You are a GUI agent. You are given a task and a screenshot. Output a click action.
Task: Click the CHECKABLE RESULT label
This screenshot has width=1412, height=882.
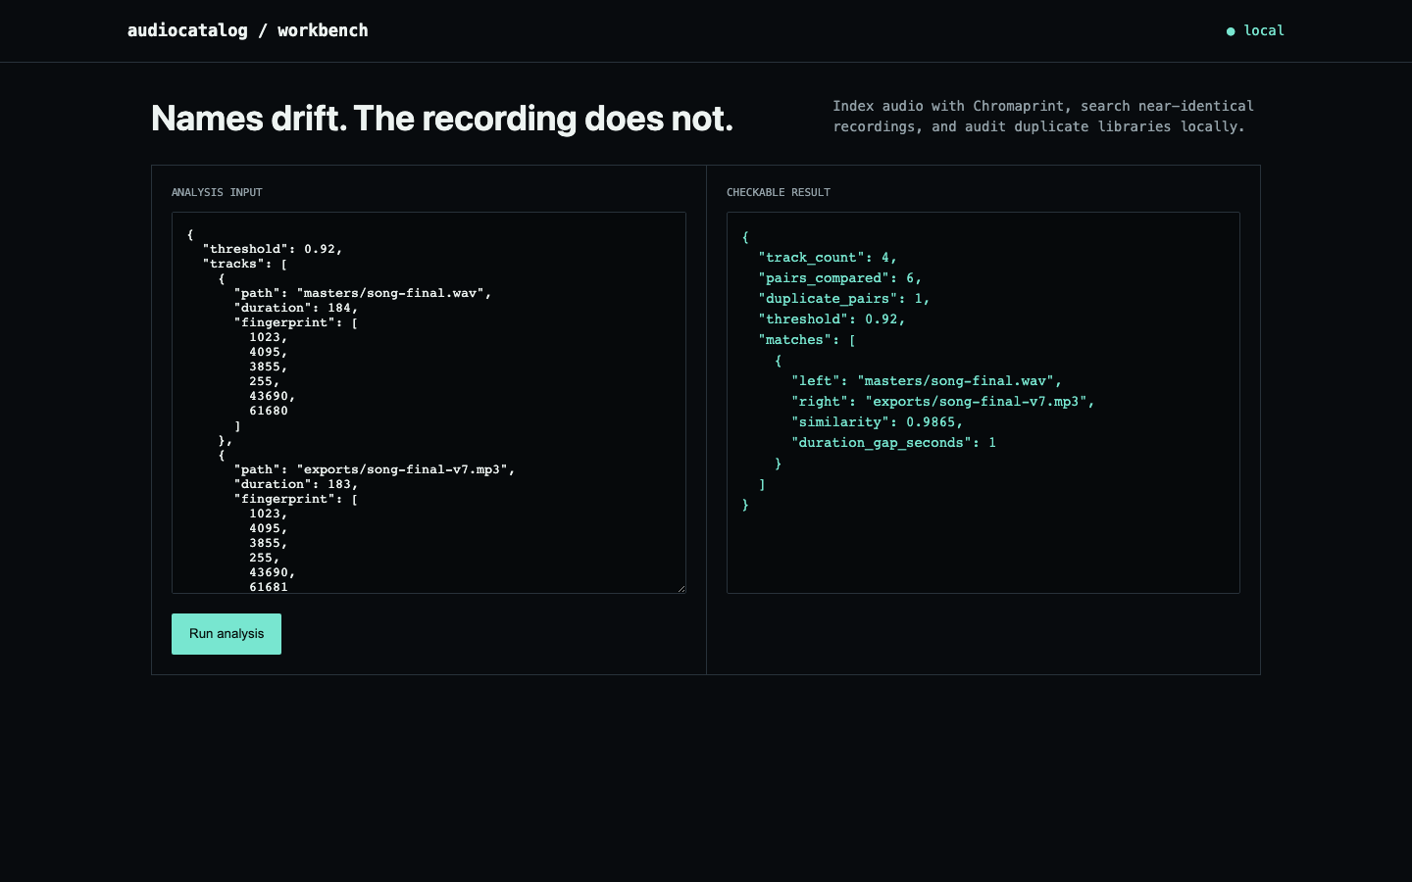tap(779, 192)
